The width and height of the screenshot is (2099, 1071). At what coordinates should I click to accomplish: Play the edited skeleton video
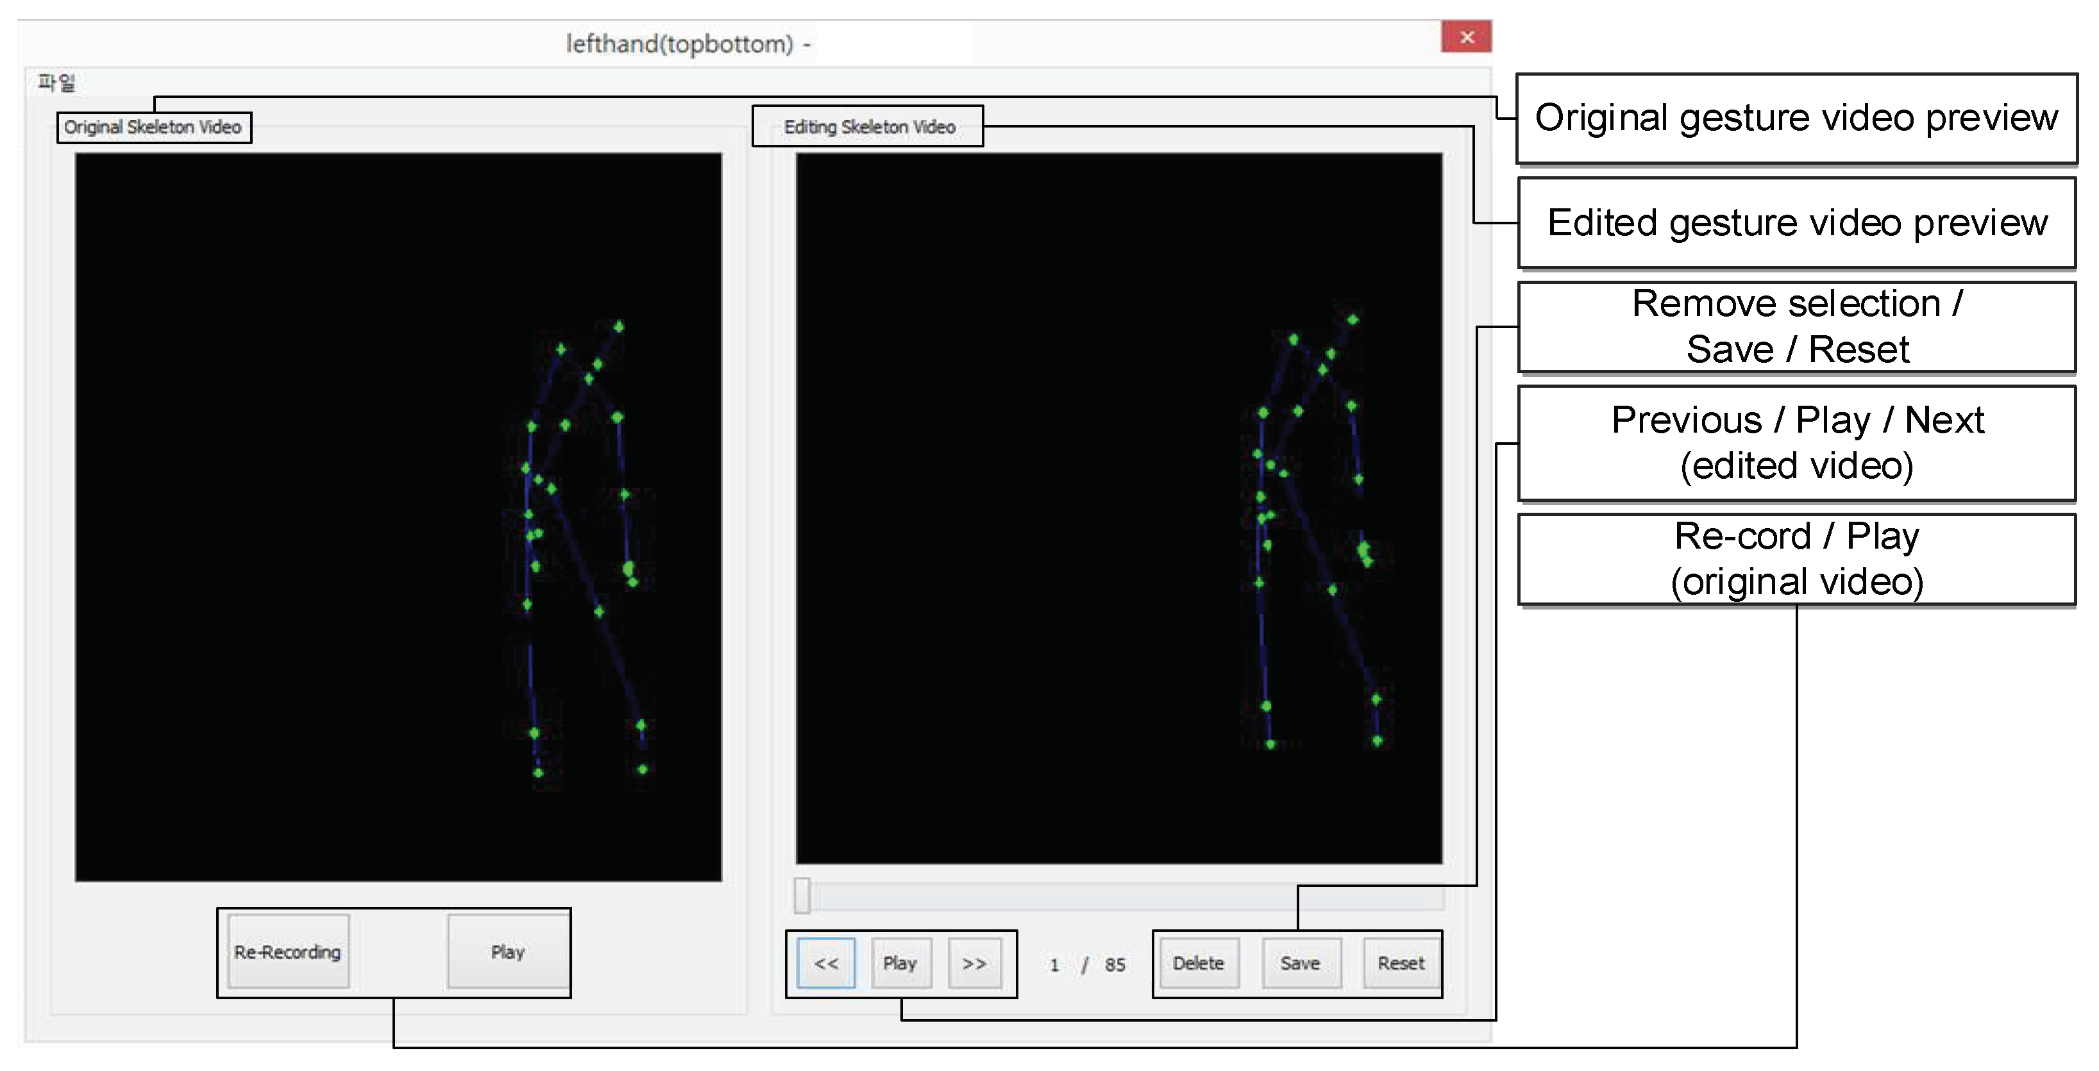click(x=900, y=963)
